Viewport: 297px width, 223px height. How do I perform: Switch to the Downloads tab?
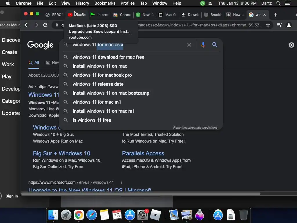point(190,15)
